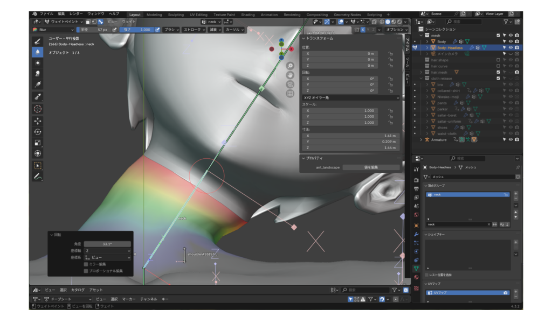
Task: Open the XYZ オイラー角 rotation mode dropdown
Action: coord(350,97)
